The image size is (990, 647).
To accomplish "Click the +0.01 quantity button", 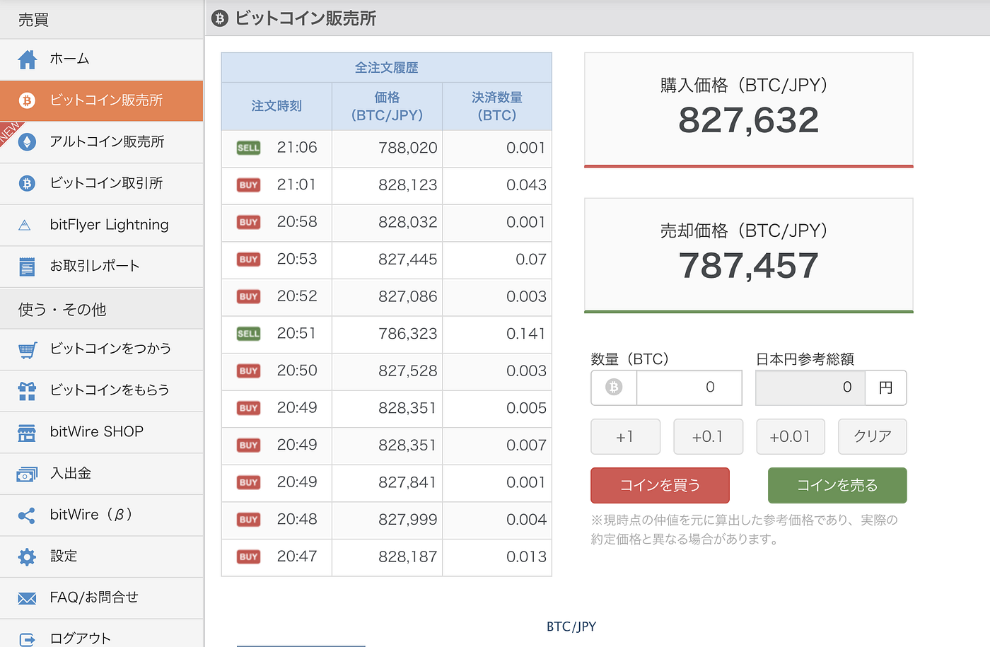I will (791, 437).
